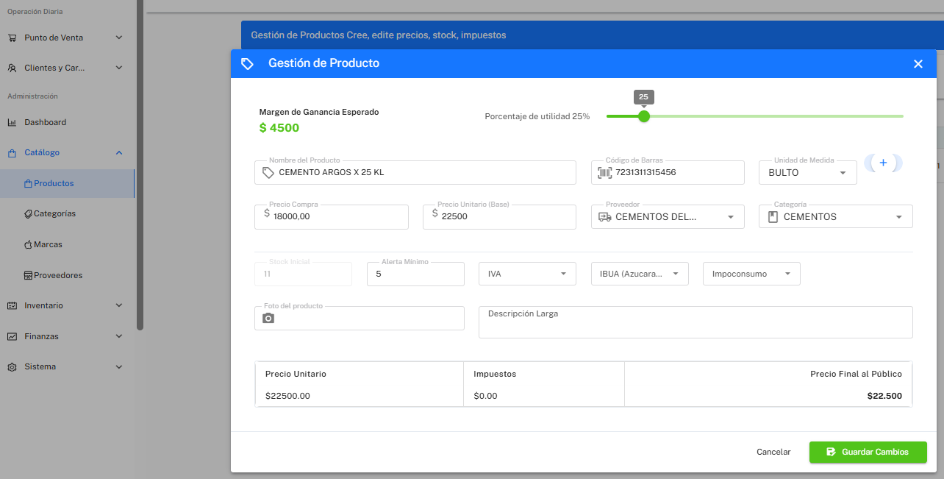The image size is (944, 479).
Task: Click the Finanzas chart icon
Action: (12, 336)
